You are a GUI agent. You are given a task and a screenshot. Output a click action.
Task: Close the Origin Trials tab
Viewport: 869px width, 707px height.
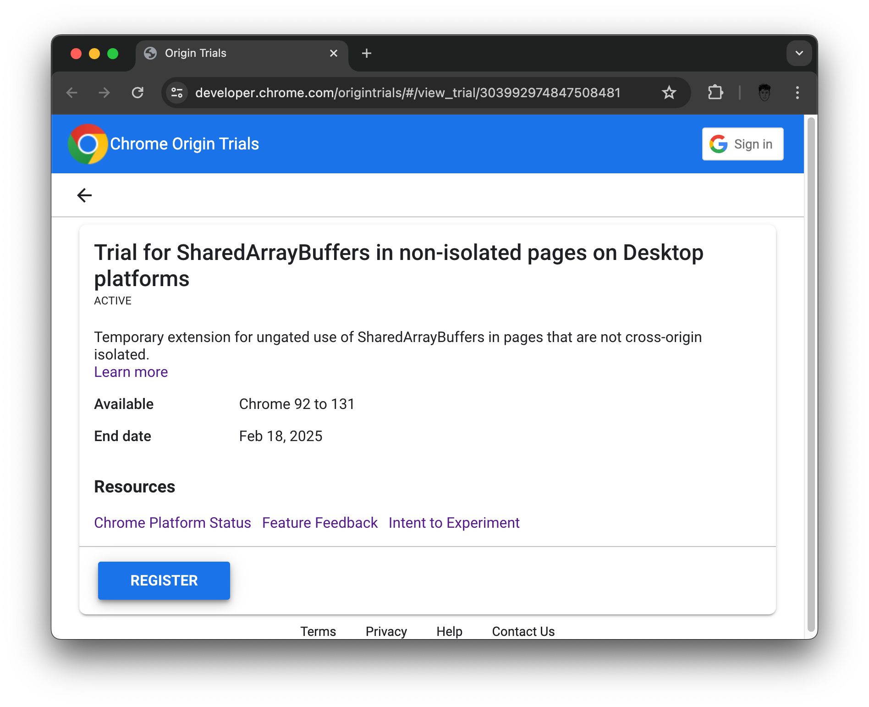333,53
